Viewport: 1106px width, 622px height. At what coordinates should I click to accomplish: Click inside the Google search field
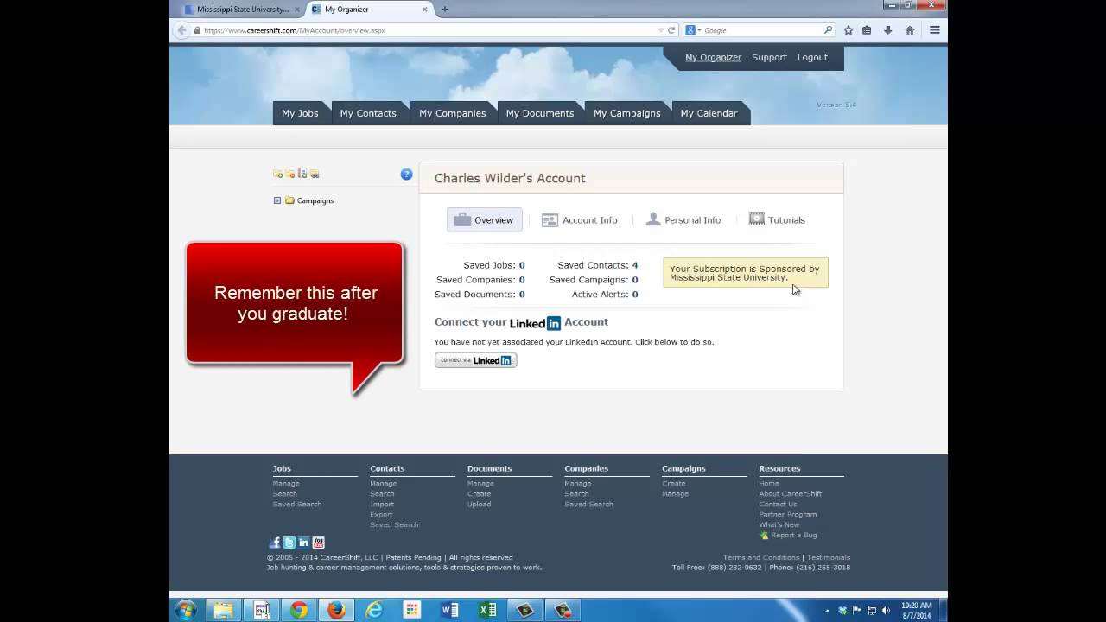pyautogui.click(x=760, y=30)
